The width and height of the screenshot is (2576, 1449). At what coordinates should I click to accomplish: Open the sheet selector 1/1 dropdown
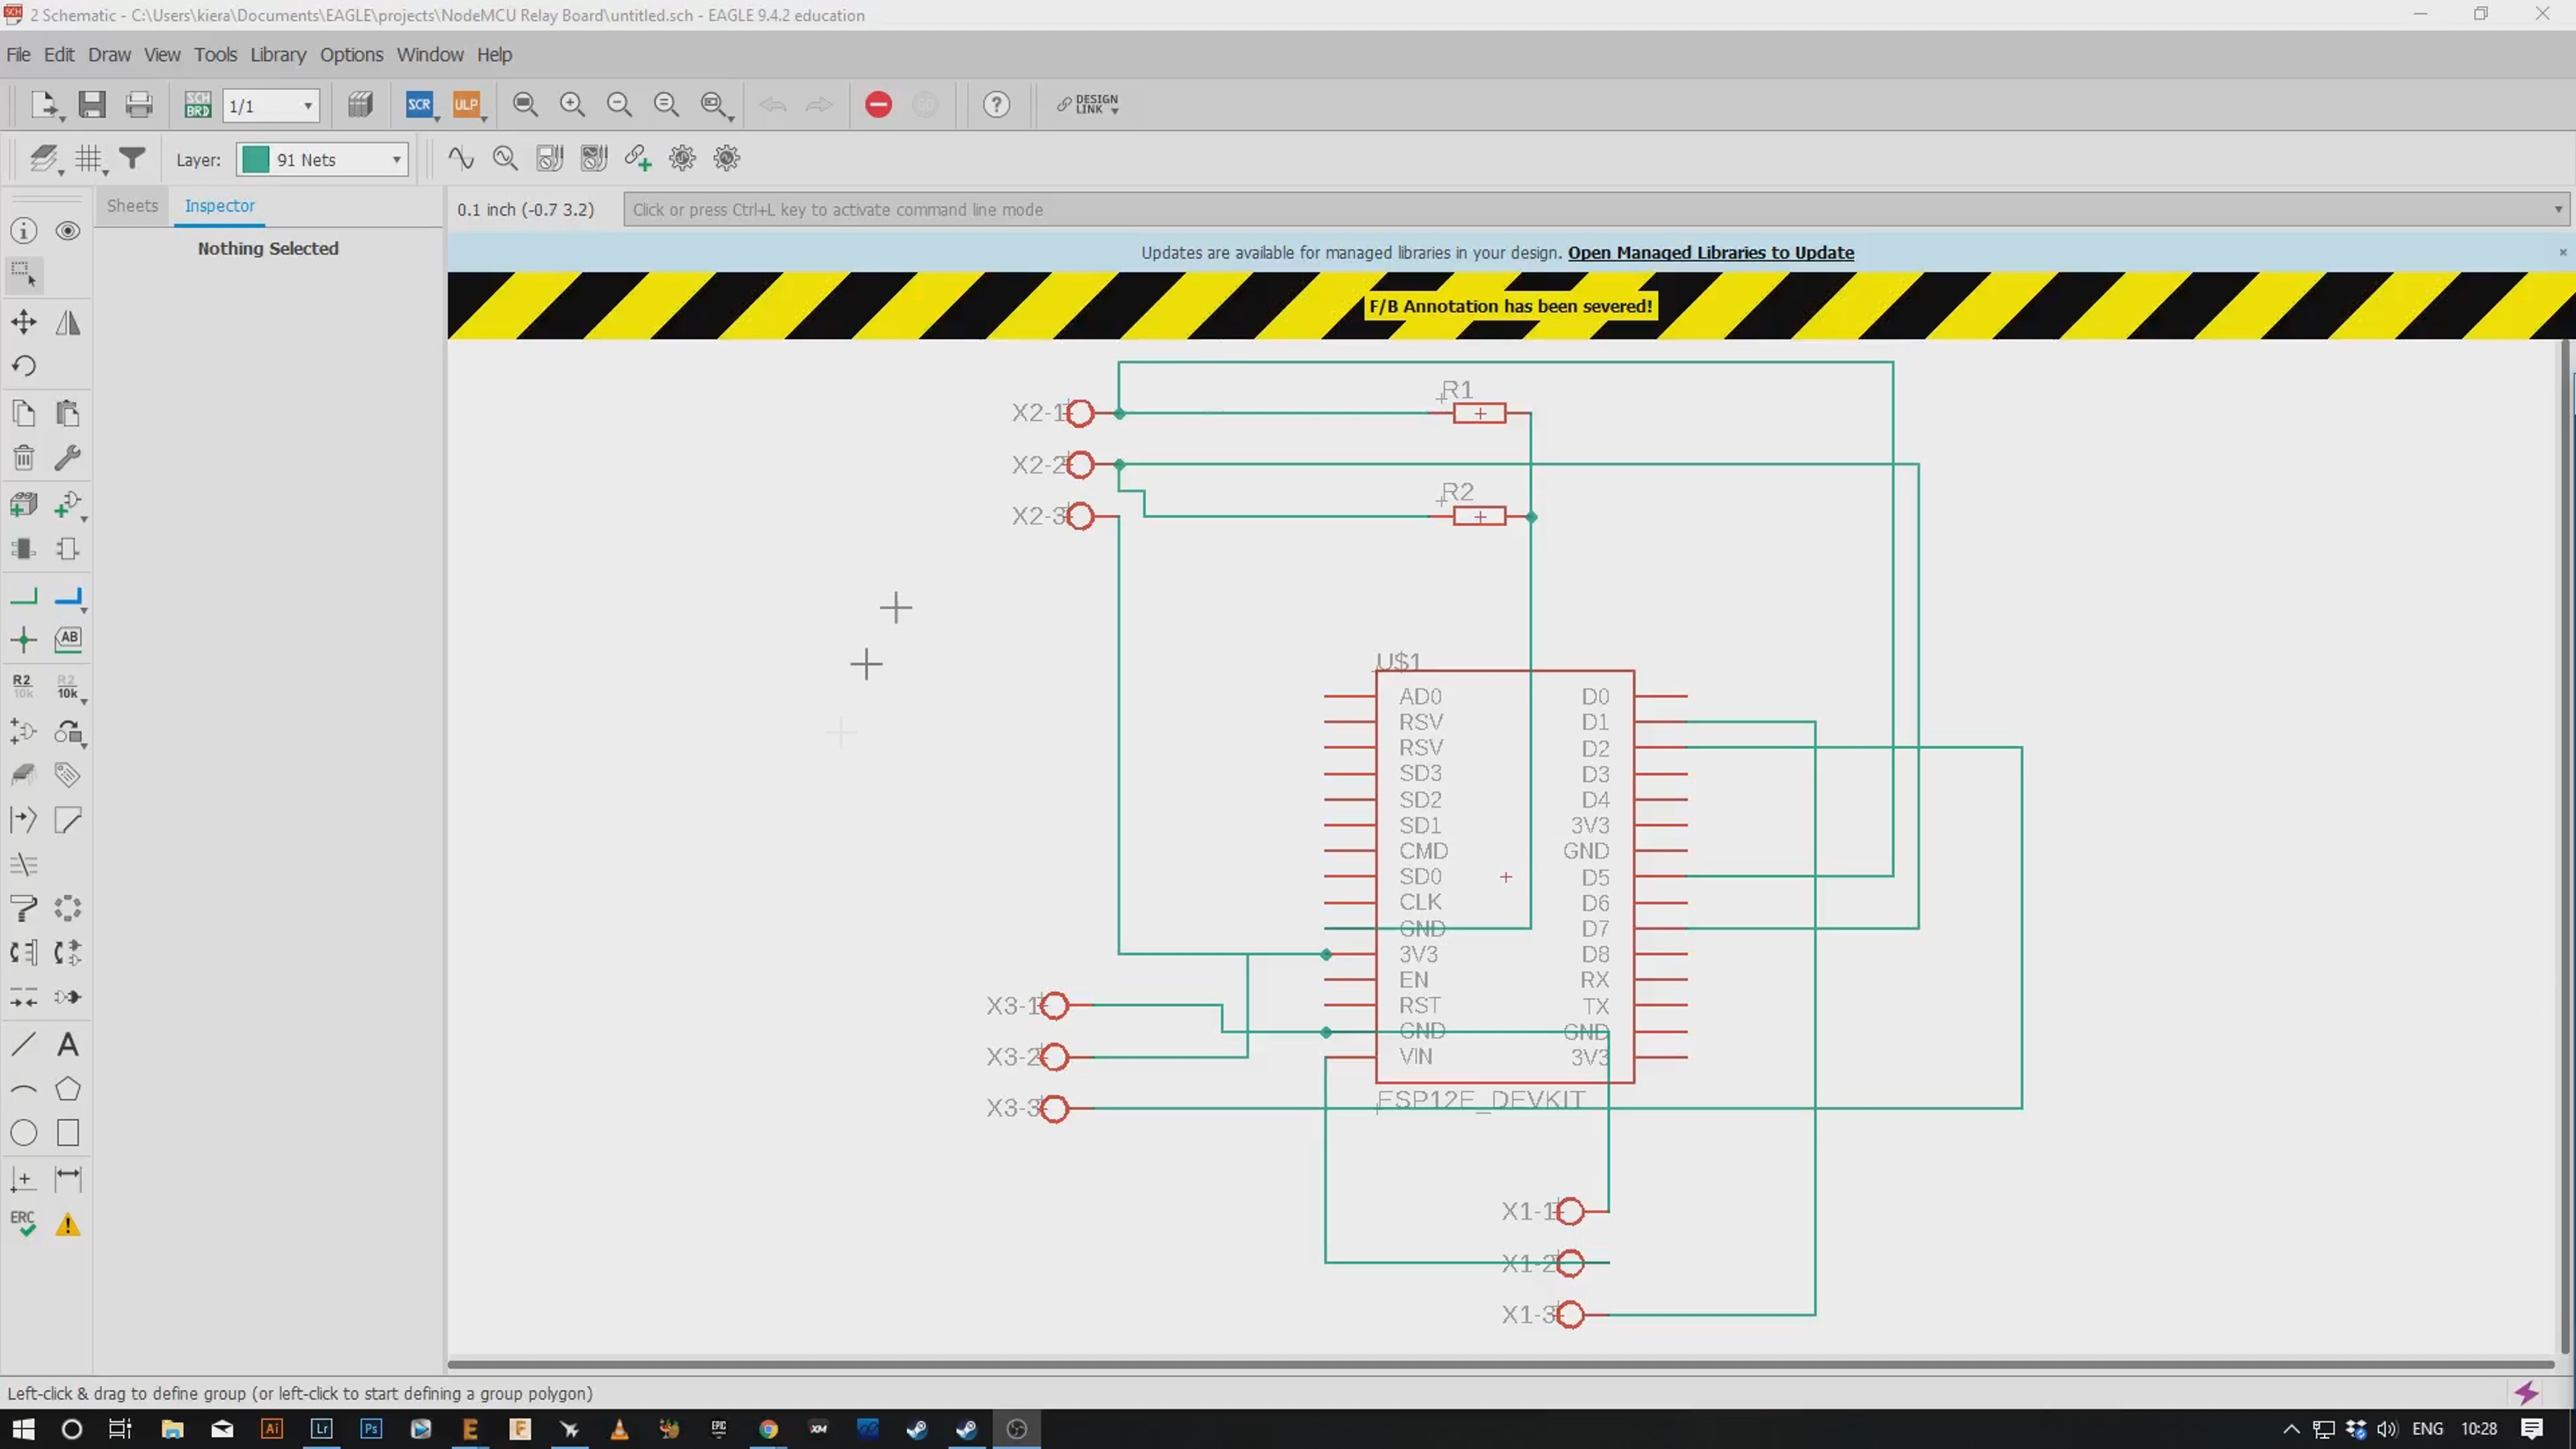click(271, 105)
